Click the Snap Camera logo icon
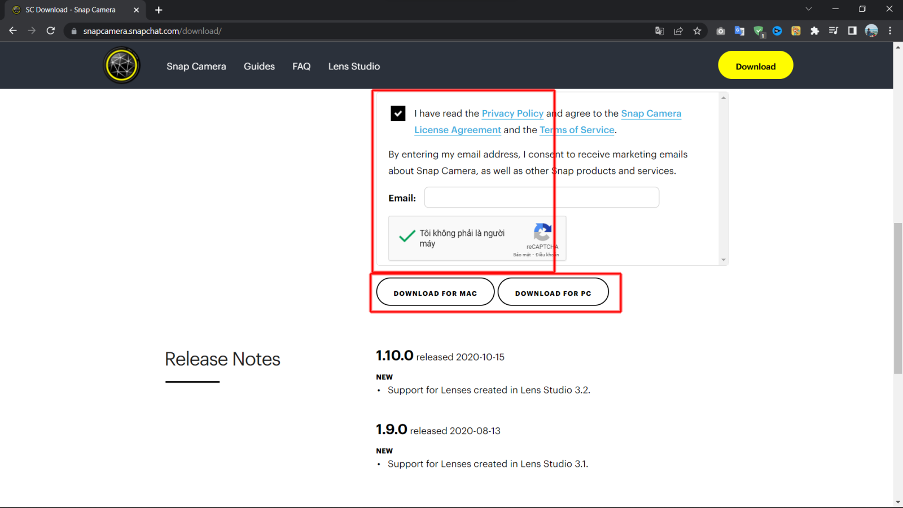Screen dimensions: 903x508 pos(122,65)
